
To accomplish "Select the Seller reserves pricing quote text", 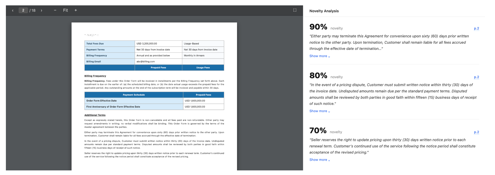I will click(392, 146).
